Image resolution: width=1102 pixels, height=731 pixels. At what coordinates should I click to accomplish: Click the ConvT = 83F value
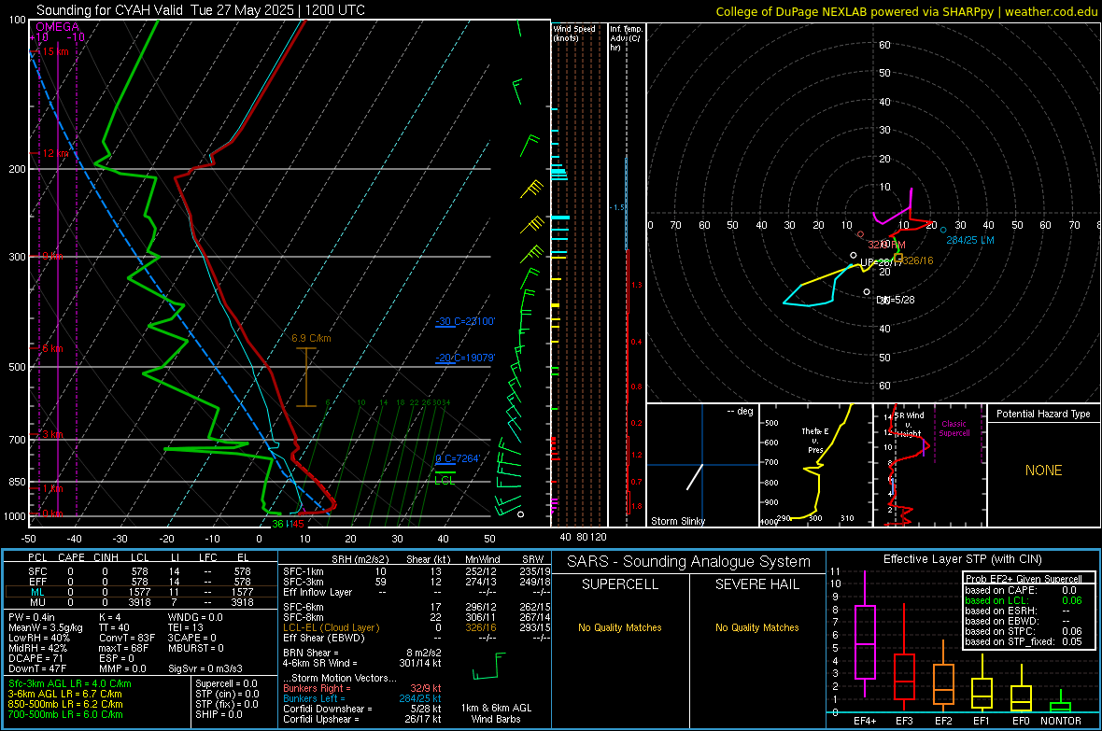click(x=126, y=639)
